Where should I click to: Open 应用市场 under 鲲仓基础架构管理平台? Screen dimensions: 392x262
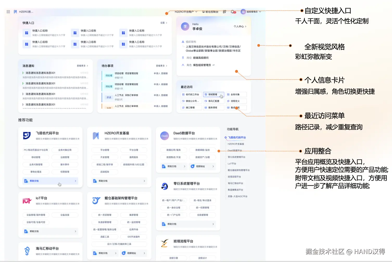(134, 230)
